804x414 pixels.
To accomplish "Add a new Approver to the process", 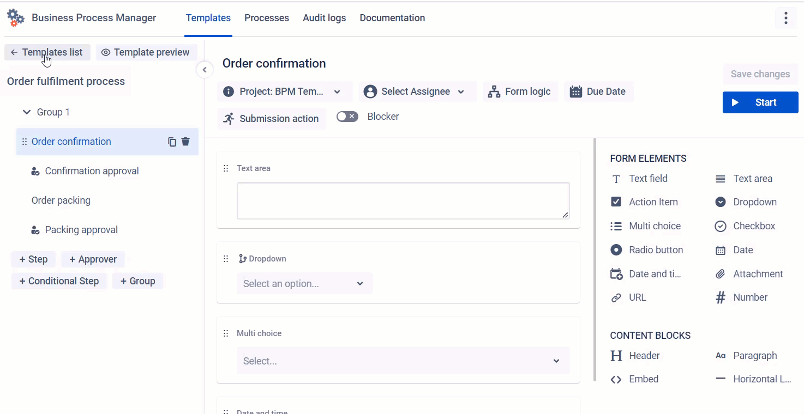I will tap(93, 259).
